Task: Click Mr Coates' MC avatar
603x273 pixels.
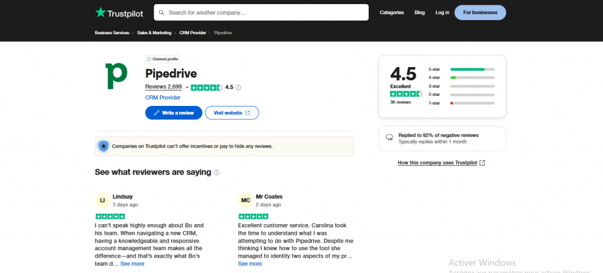Action: click(246, 200)
